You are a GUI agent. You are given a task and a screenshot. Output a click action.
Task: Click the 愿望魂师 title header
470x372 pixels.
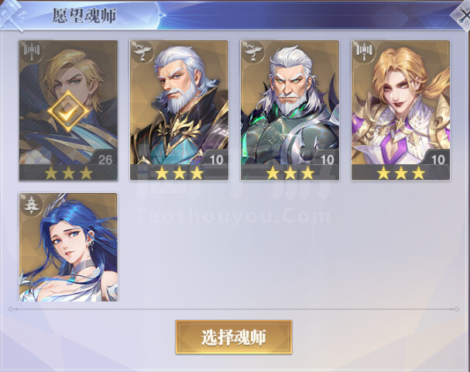click(x=84, y=15)
